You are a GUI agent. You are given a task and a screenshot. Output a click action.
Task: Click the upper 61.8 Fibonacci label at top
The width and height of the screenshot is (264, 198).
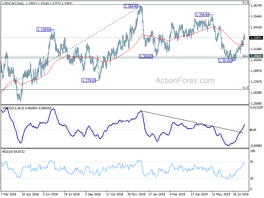coord(246,3)
